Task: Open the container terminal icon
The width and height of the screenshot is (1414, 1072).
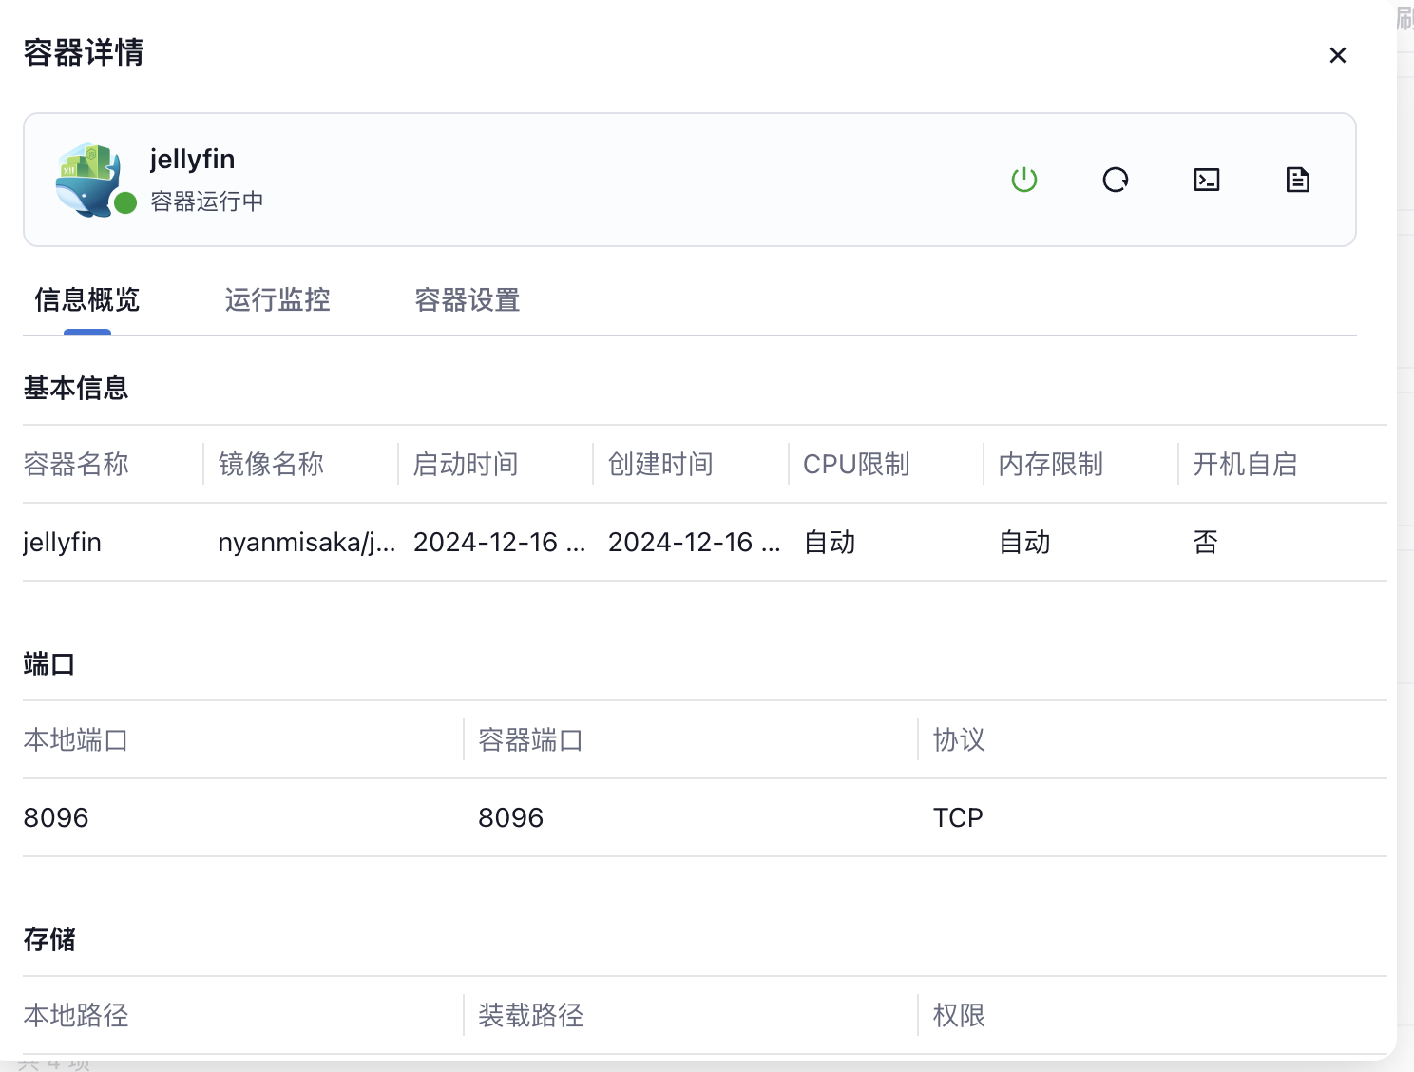Action: (x=1207, y=180)
